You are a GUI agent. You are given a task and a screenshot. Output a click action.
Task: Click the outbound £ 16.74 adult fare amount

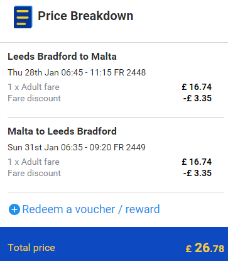coord(197,87)
